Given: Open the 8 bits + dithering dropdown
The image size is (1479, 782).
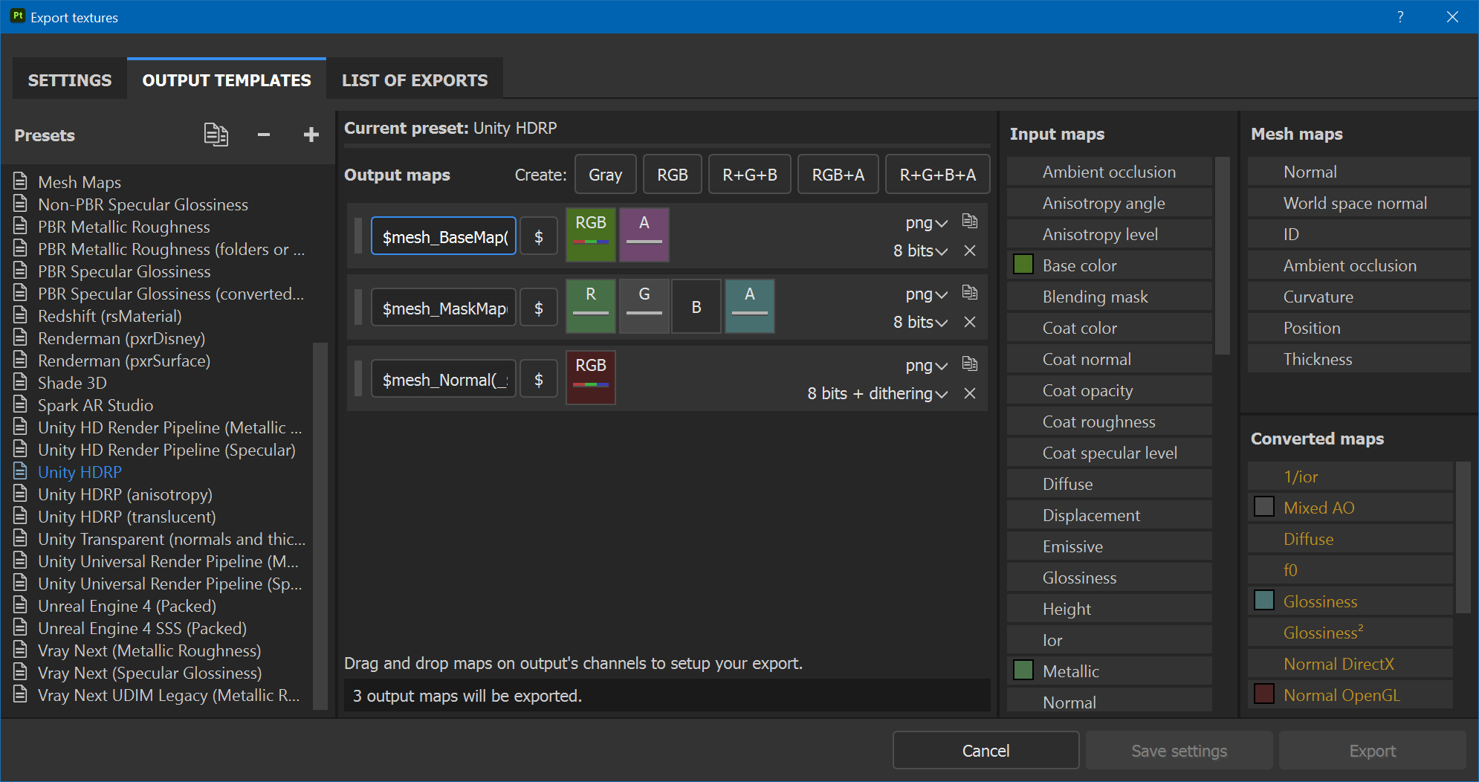Looking at the screenshot, I should (x=877, y=393).
